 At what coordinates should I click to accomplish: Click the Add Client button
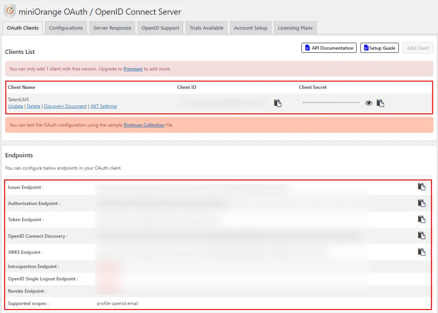(x=418, y=48)
